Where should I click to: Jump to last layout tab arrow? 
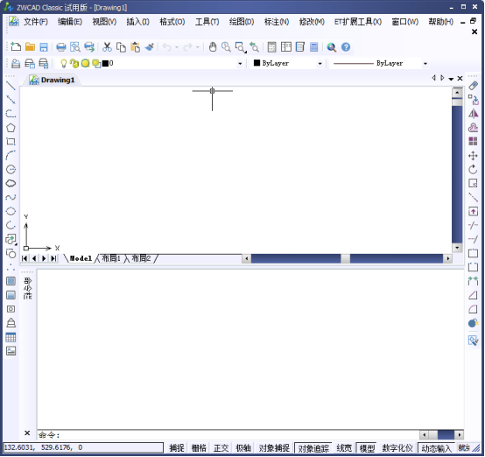coord(53,258)
